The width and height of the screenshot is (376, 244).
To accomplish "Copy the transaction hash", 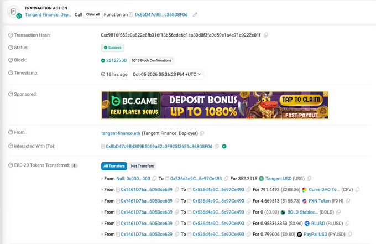I will (x=266, y=35).
